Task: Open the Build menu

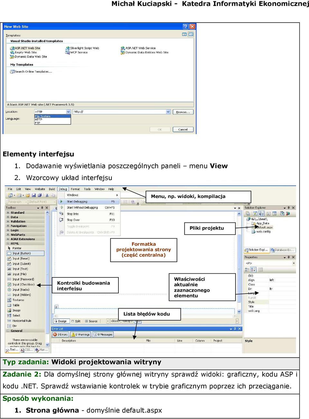Action: (x=52, y=189)
